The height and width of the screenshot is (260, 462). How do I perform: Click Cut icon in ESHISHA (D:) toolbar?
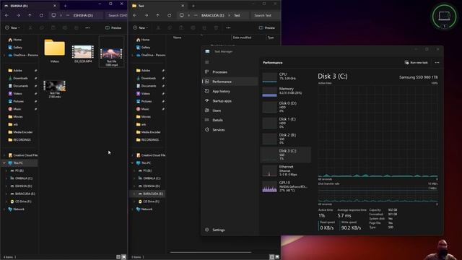30,27
